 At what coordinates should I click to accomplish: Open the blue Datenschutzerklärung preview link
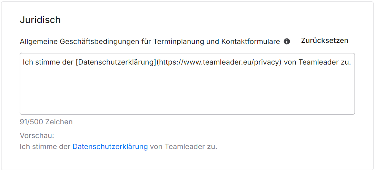coord(110,147)
